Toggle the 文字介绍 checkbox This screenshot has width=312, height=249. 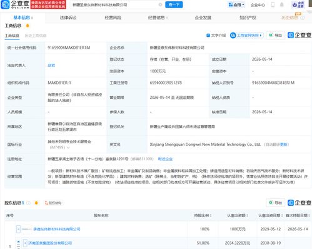point(208,35)
